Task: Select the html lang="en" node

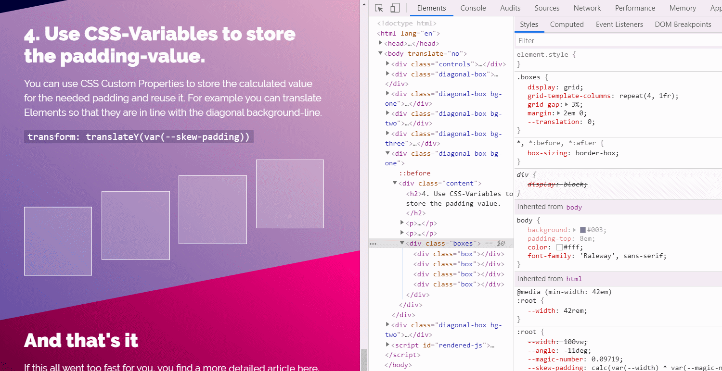Action: (x=408, y=33)
